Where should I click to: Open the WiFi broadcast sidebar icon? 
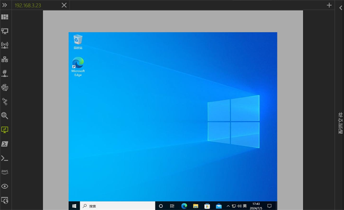click(5, 45)
